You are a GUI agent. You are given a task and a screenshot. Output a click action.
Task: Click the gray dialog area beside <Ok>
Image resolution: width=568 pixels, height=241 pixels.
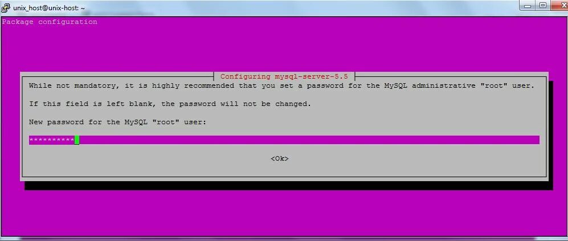coord(398,159)
